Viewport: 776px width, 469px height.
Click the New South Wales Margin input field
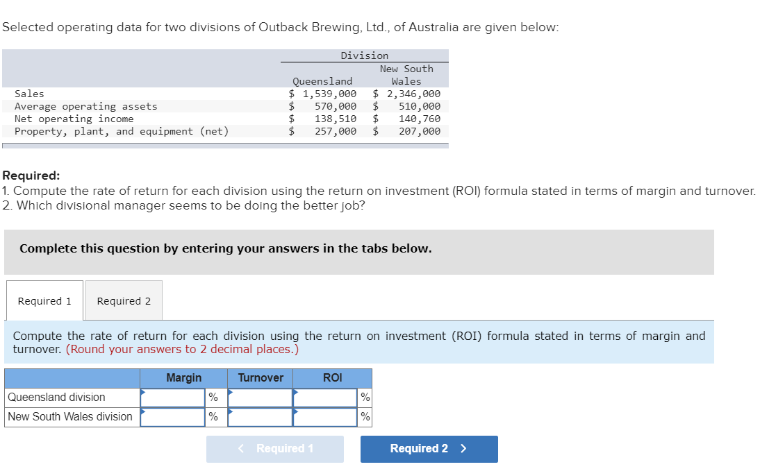click(175, 416)
